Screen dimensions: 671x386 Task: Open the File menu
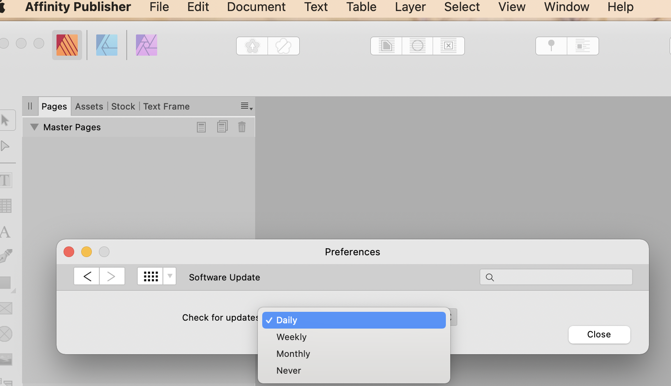(x=159, y=7)
